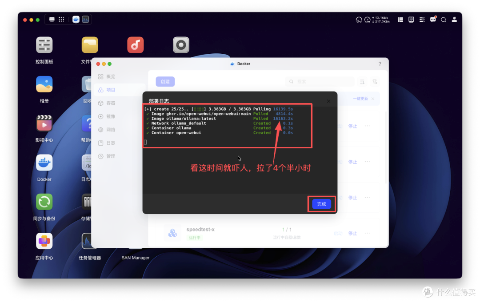The width and height of the screenshot is (480, 302).
Task: Select 日志 in Docker sidebar
Action: (120, 143)
